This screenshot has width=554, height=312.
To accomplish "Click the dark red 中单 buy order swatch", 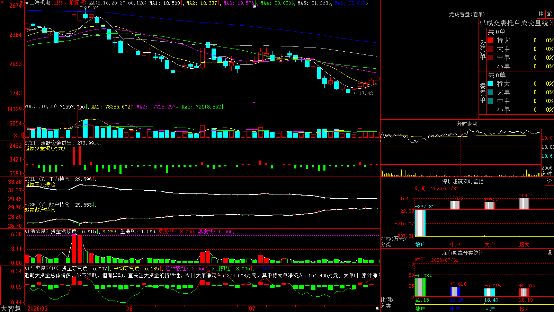I will pos(490,58).
